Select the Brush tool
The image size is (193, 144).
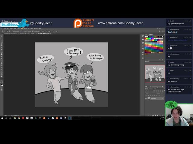pos(2,52)
